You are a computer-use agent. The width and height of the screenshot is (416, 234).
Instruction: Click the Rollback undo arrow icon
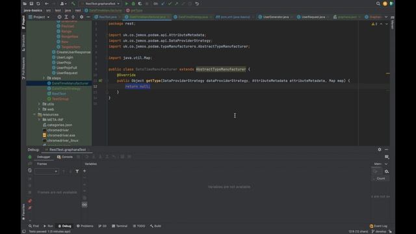[197, 4]
